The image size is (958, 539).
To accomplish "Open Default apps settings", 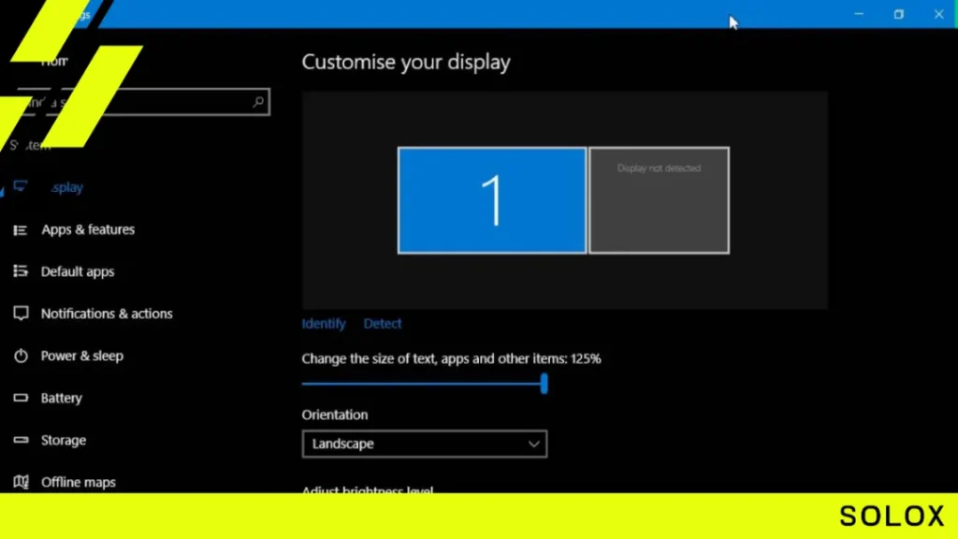I will coord(78,271).
